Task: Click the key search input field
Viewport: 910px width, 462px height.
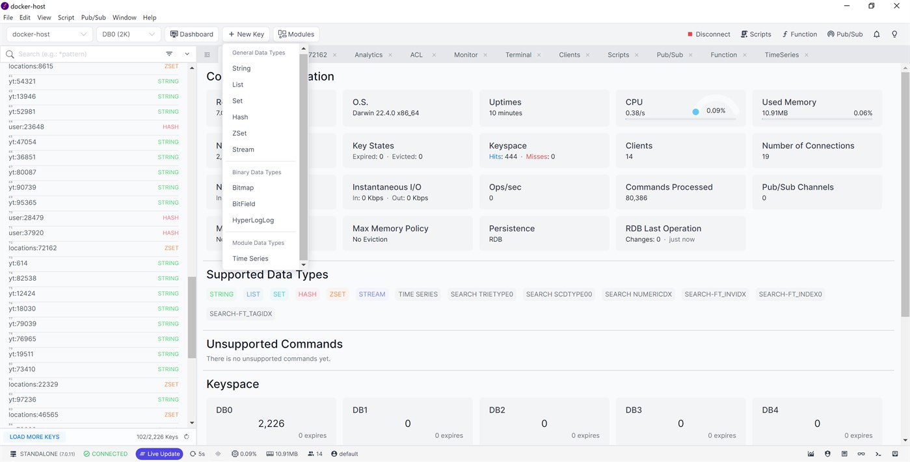Action: 88,54
